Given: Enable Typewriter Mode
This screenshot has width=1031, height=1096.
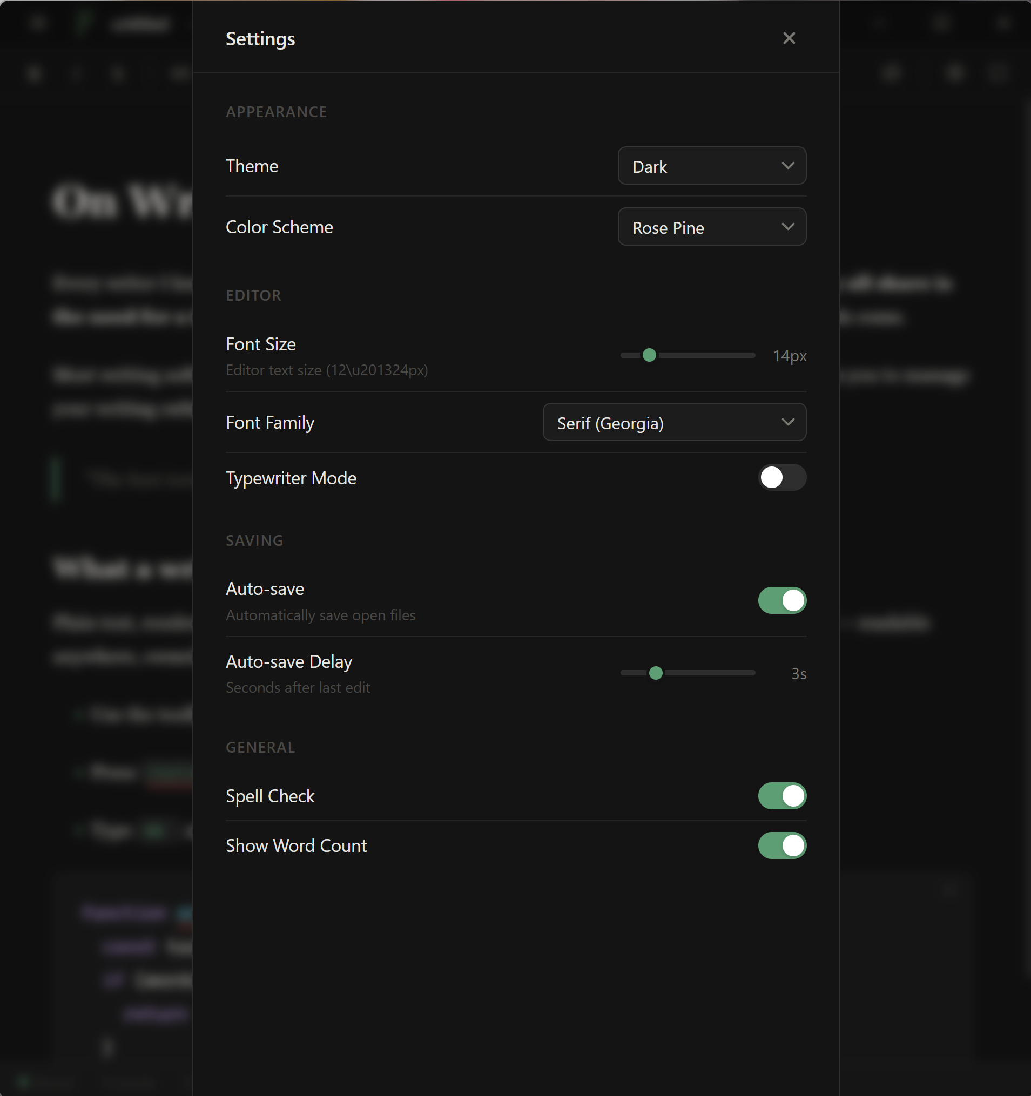Looking at the screenshot, I should click(782, 478).
